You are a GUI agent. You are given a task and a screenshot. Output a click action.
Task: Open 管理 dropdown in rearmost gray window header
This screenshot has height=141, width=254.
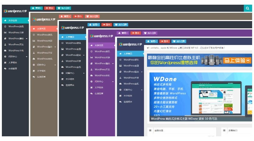37,8
